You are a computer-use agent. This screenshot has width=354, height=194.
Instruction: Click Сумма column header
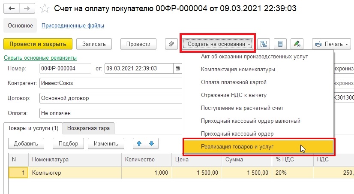click(x=247, y=160)
